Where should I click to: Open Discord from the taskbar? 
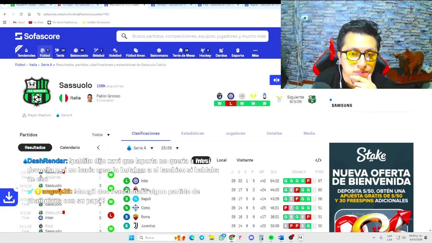tap(251, 238)
